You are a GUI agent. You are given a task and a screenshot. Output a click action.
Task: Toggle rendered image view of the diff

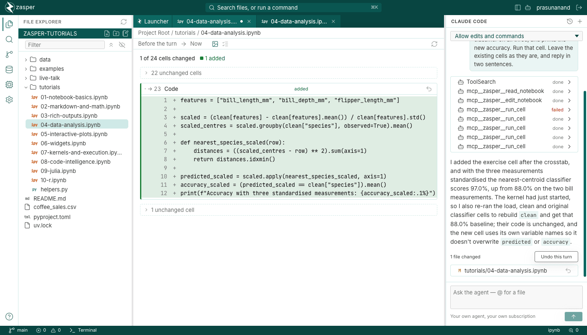tap(215, 44)
